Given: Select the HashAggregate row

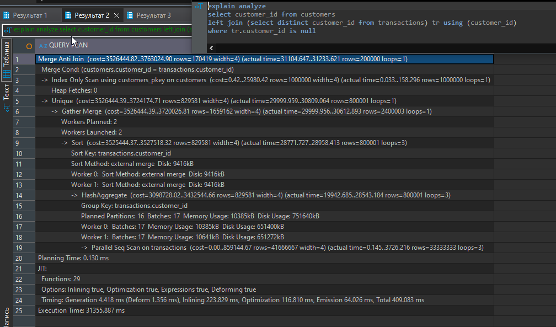Looking at the screenshot, I should point(264,195).
